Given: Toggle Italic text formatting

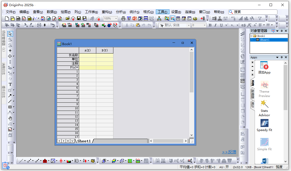Looking at the screenshot, I should [x=215, y=25].
